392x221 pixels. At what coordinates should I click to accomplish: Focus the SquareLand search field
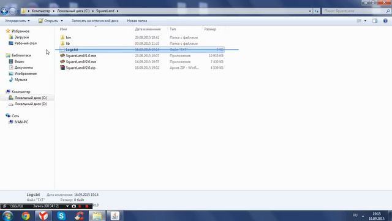click(354, 11)
